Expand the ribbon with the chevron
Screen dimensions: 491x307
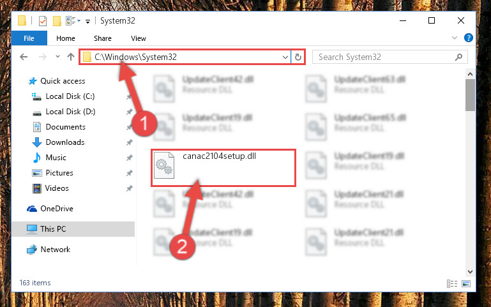tap(455, 38)
